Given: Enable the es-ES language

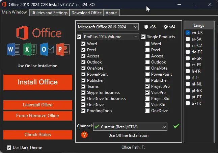Looking at the screenshot, I should (x=188, y=65).
